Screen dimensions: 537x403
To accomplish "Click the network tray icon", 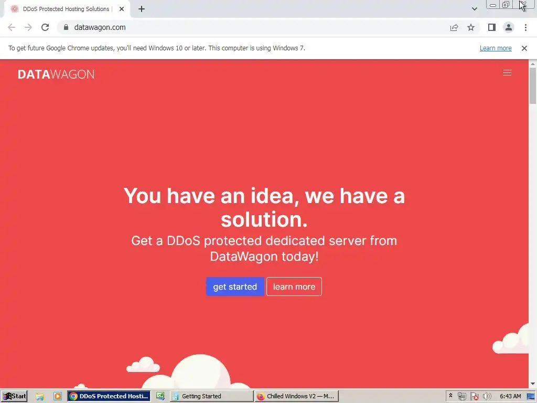I will [461, 397].
